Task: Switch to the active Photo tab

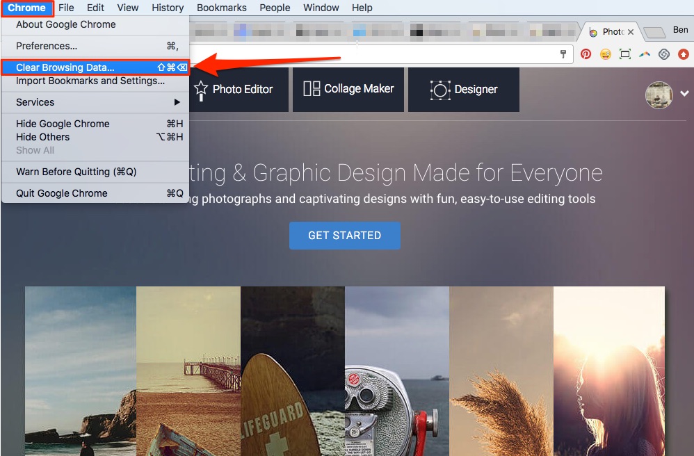Action: click(x=612, y=32)
